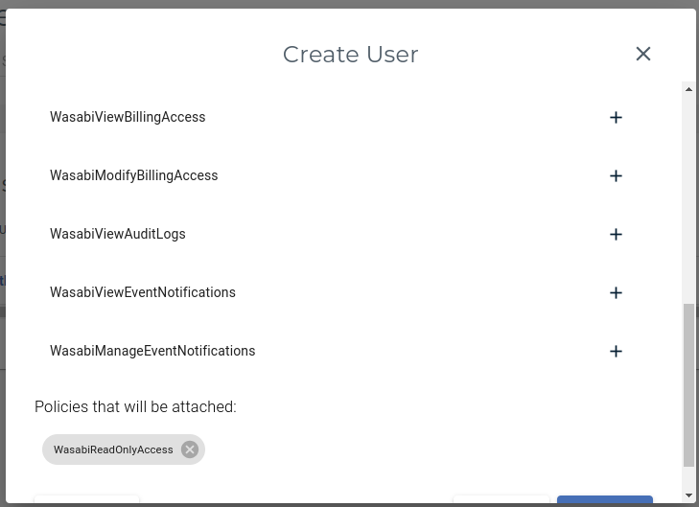Add the WasabiModifyBillingAccess policy with its plus icon
The height and width of the screenshot is (507, 699).
[x=616, y=176]
